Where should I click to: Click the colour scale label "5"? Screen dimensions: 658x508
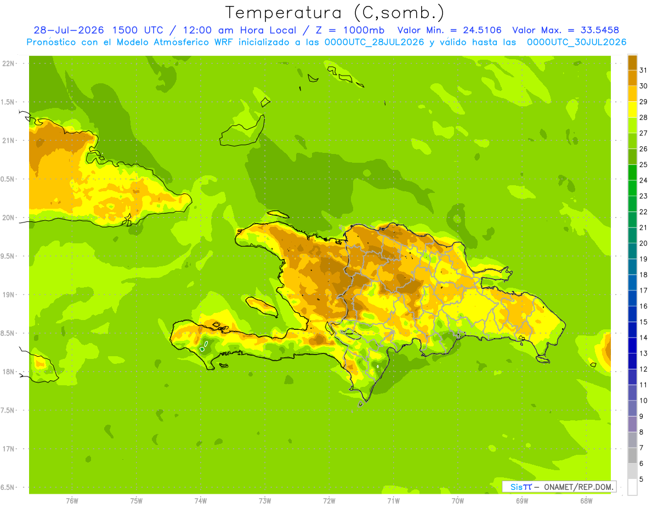642,480
